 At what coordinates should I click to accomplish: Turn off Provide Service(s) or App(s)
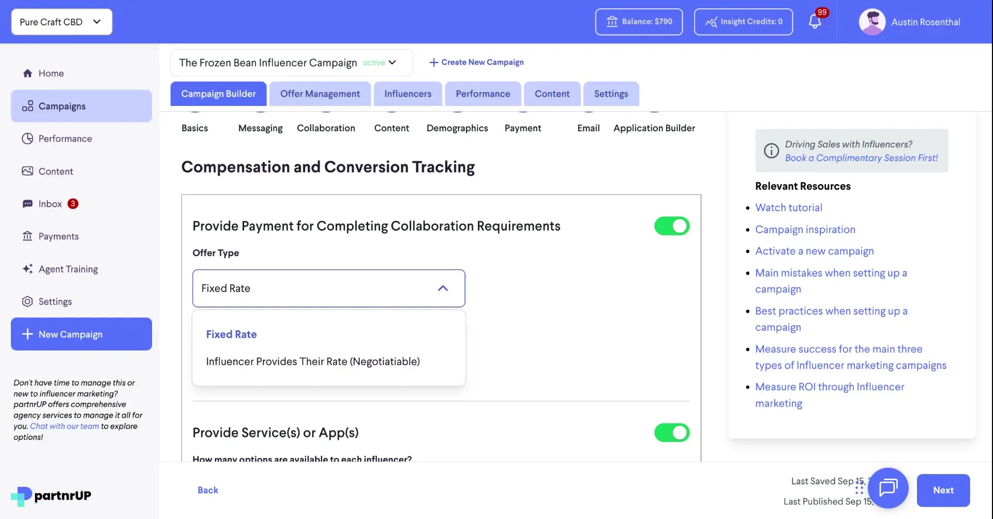click(671, 432)
